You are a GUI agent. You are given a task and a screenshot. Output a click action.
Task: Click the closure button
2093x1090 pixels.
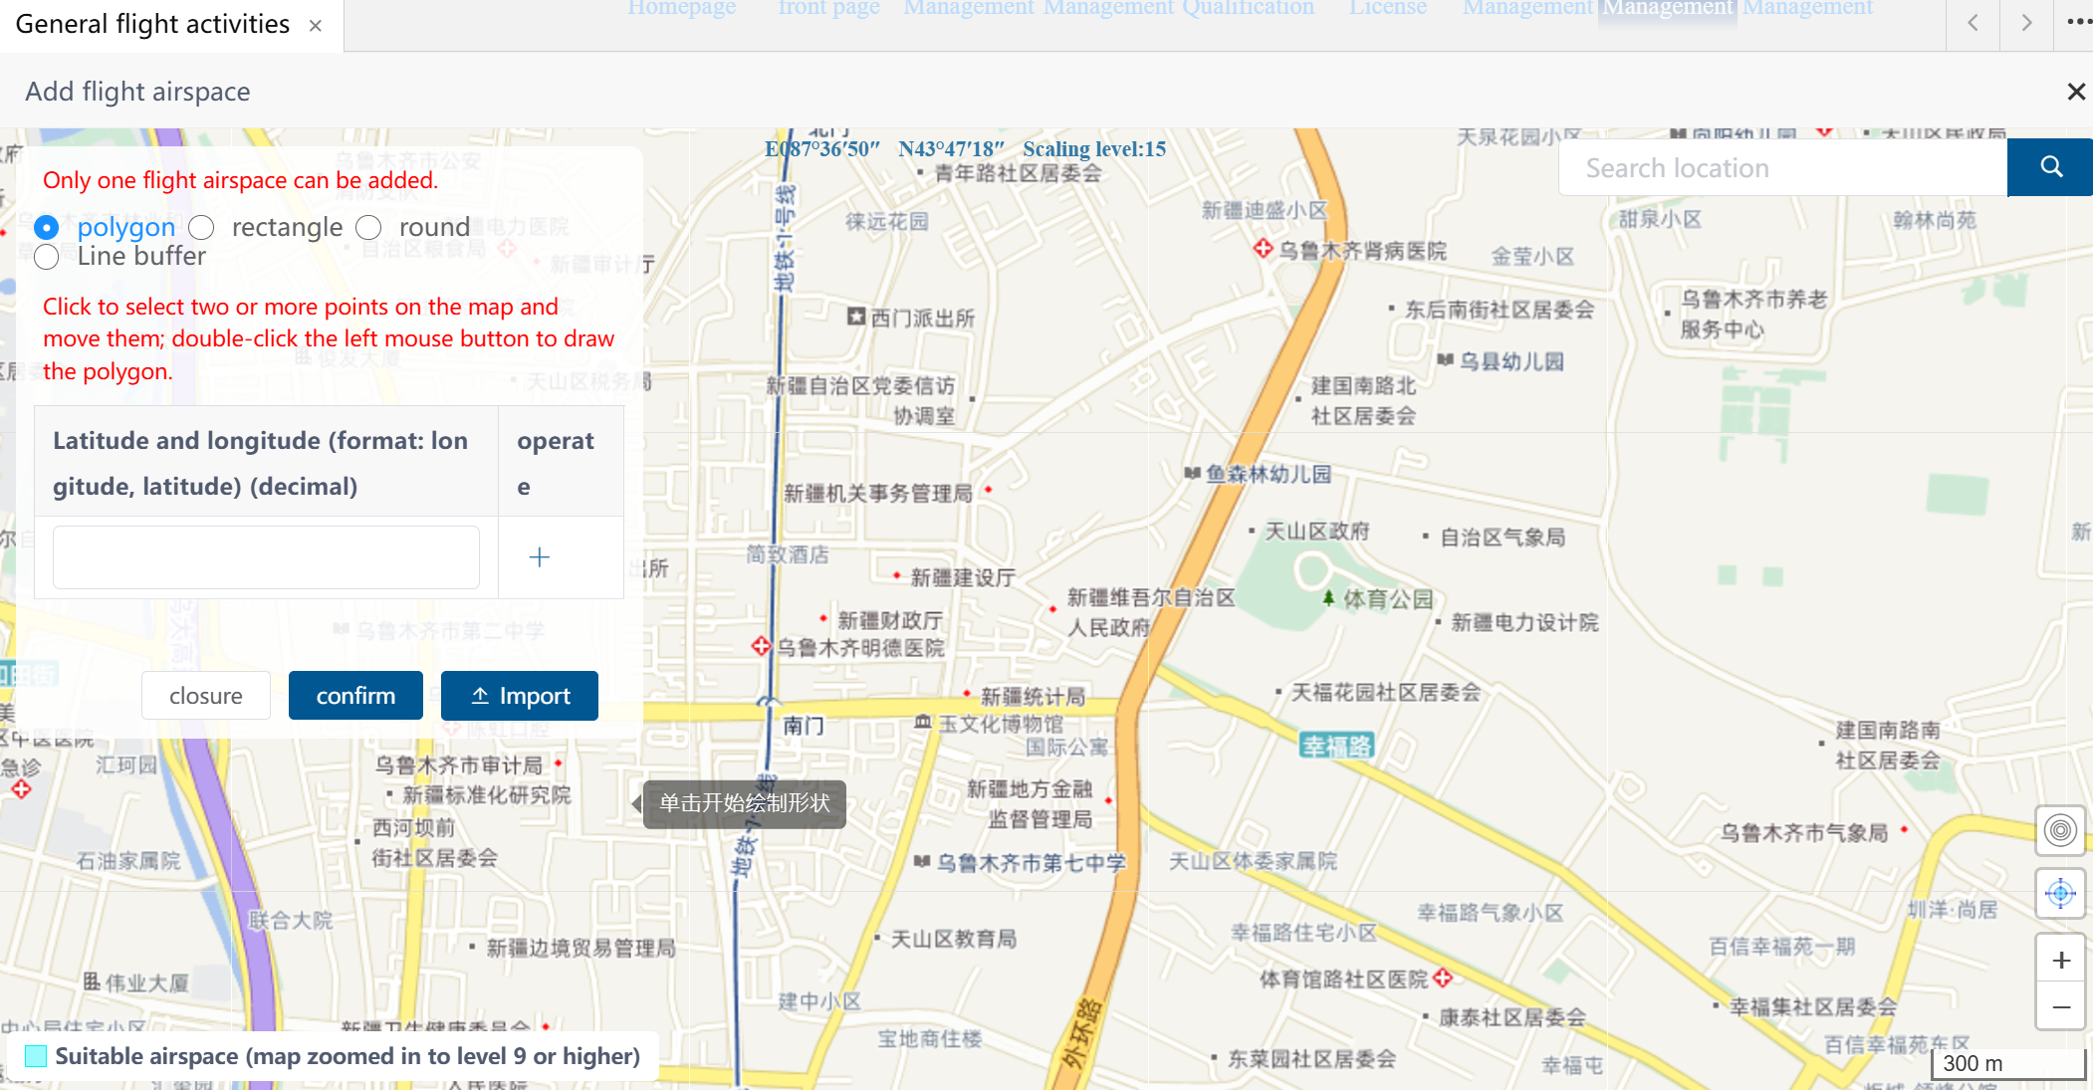coord(206,695)
